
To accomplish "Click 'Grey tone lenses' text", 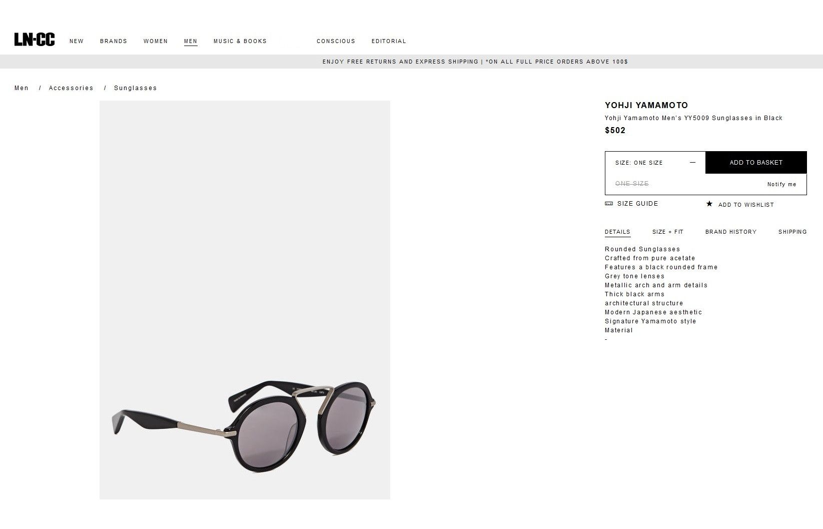I will (634, 276).
